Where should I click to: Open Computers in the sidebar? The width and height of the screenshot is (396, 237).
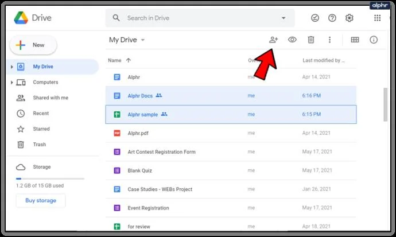pos(45,82)
